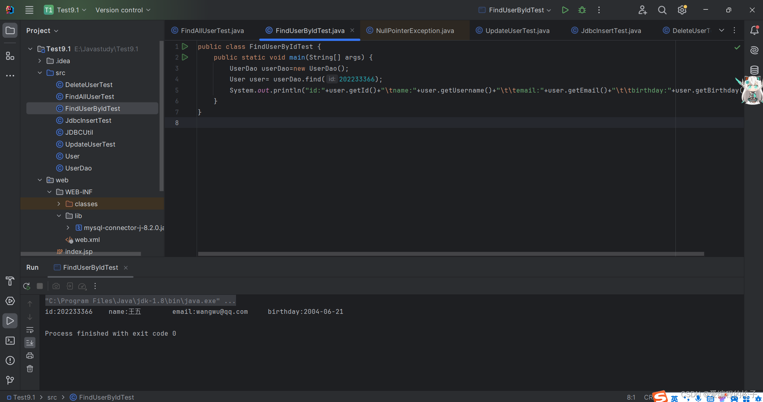This screenshot has height=402, width=763.
Task: Open Search Everywhere magnifier
Action: tap(662, 10)
